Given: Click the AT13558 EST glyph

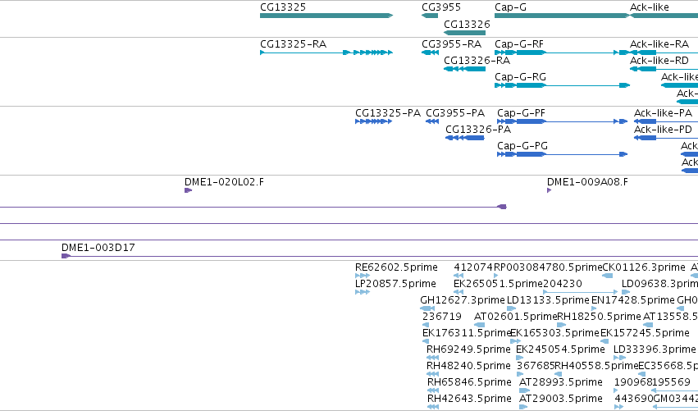Looking at the screenshot, I should 648,325.
